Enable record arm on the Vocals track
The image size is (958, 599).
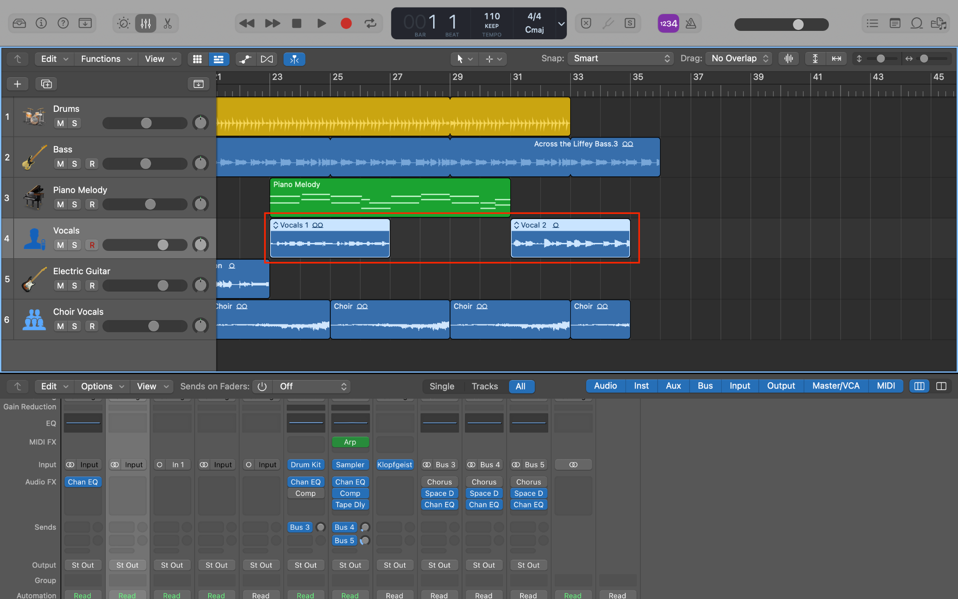[92, 245]
